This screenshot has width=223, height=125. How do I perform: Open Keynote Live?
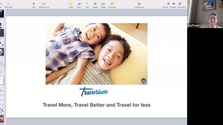pyautogui.click(x=44, y=5)
